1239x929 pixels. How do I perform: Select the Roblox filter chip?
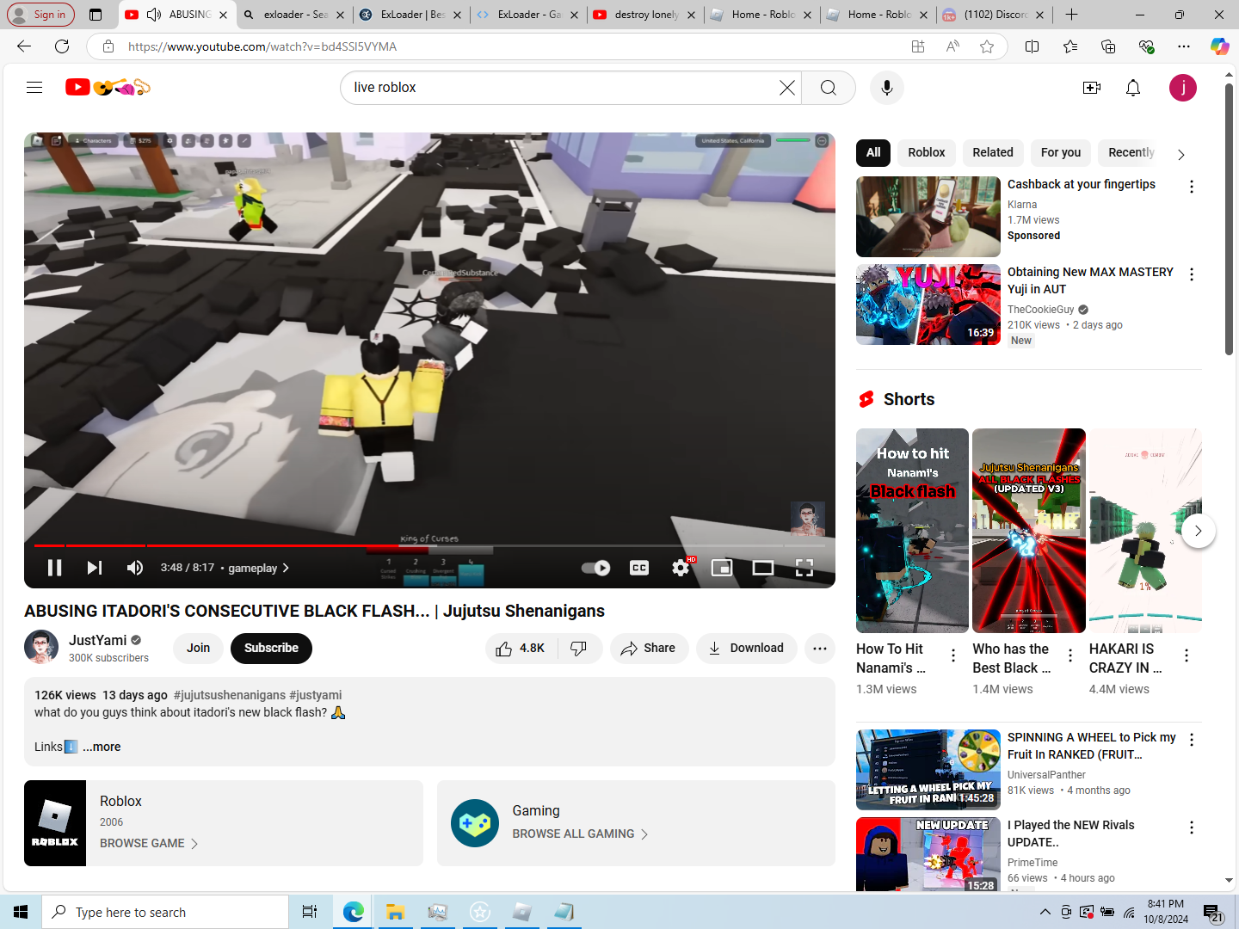(927, 152)
